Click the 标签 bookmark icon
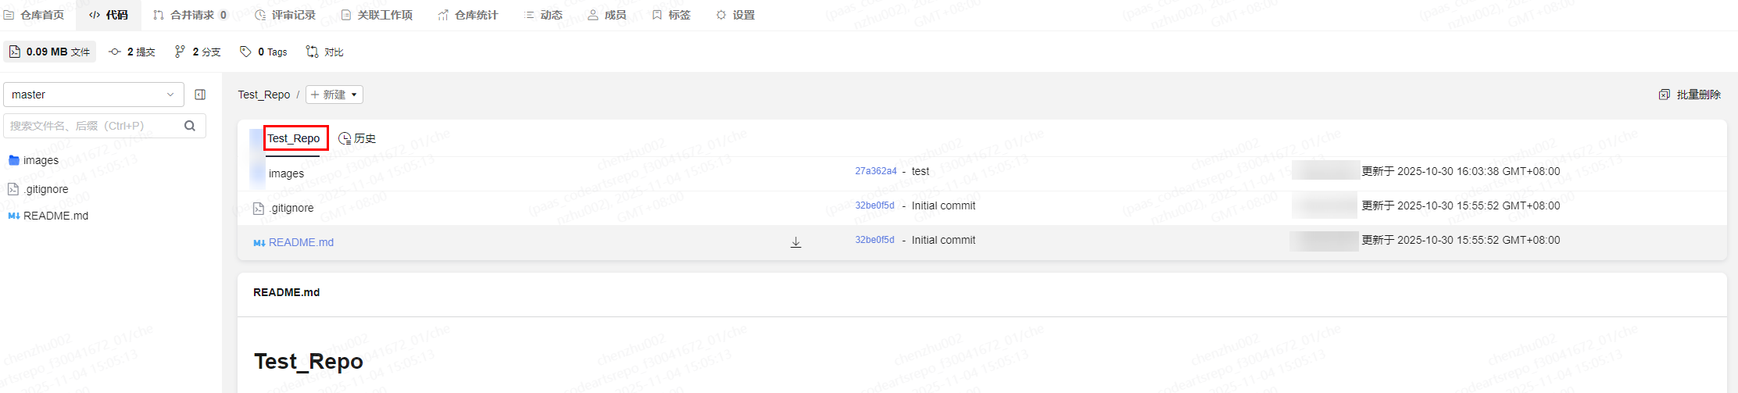Image resolution: width=1738 pixels, height=393 pixels. [x=657, y=15]
